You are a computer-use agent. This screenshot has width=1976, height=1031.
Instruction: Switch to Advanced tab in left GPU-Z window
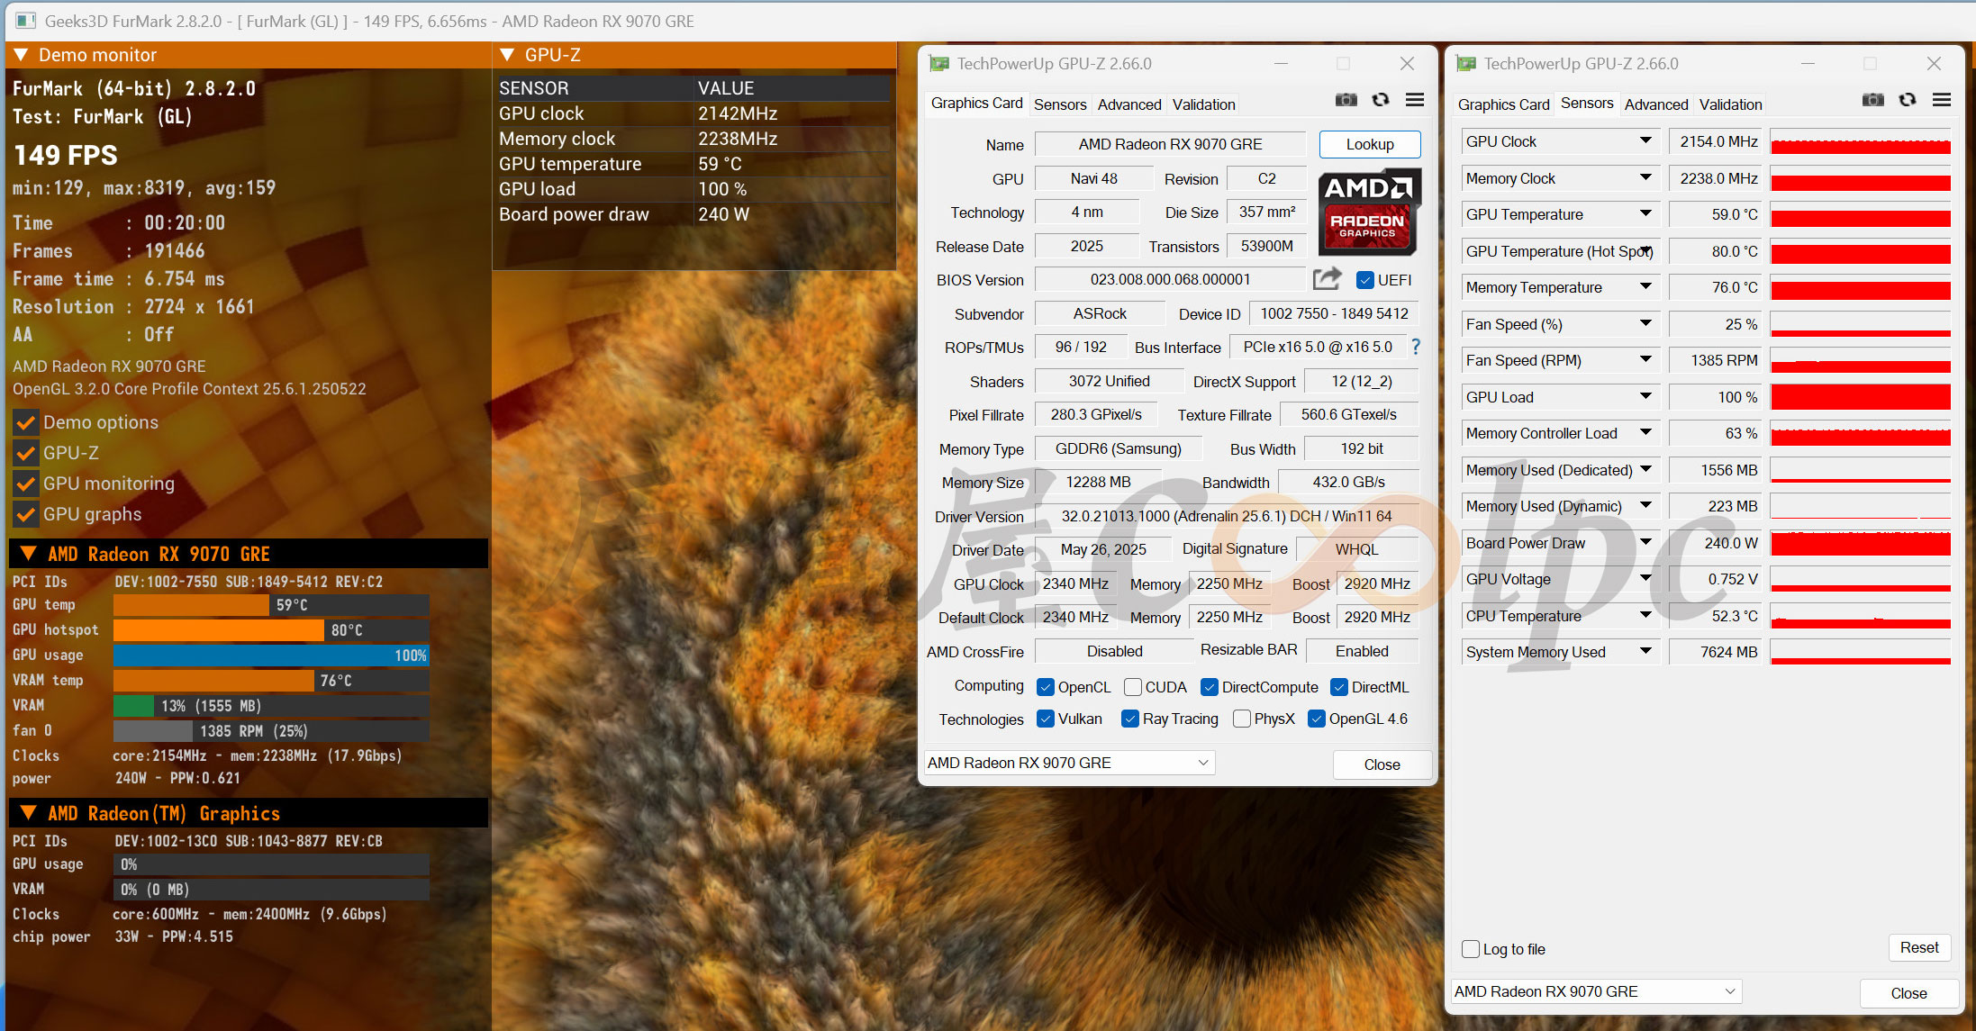click(x=1129, y=104)
